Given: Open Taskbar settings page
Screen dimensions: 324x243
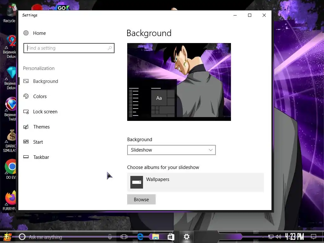Looking at the screenshot, I should [x=41, y=157].
